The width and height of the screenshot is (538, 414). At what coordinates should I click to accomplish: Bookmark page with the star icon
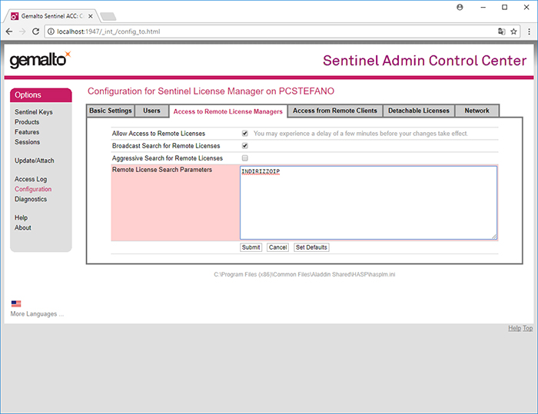pos(513,31)
